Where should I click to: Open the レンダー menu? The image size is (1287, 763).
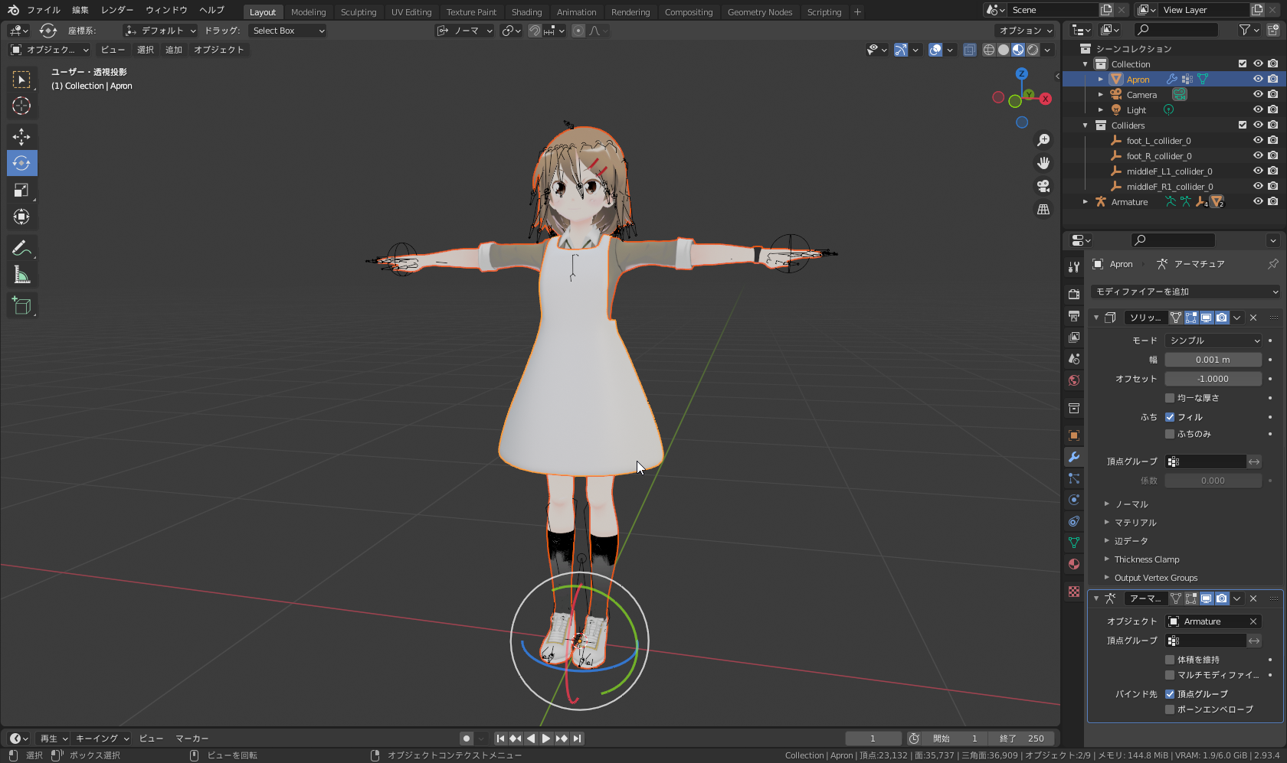tap(116, 10)
